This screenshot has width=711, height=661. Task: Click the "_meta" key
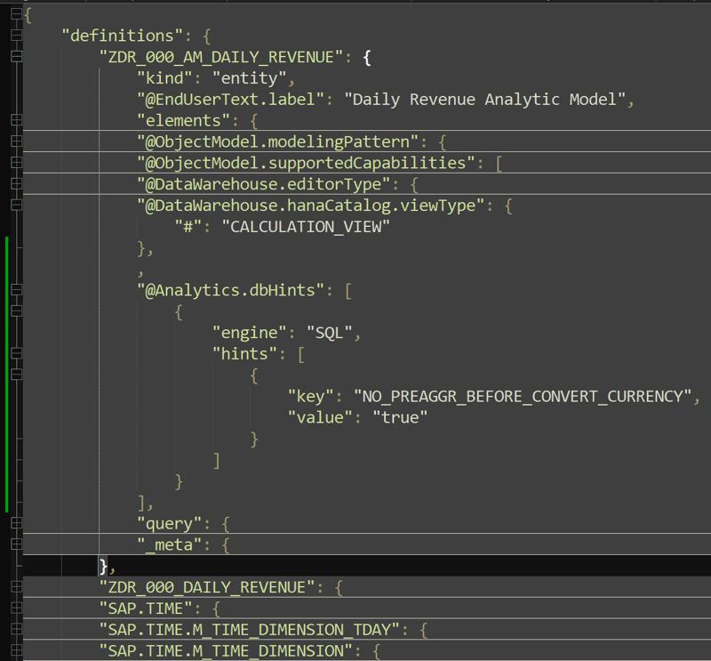coord(169,544)
